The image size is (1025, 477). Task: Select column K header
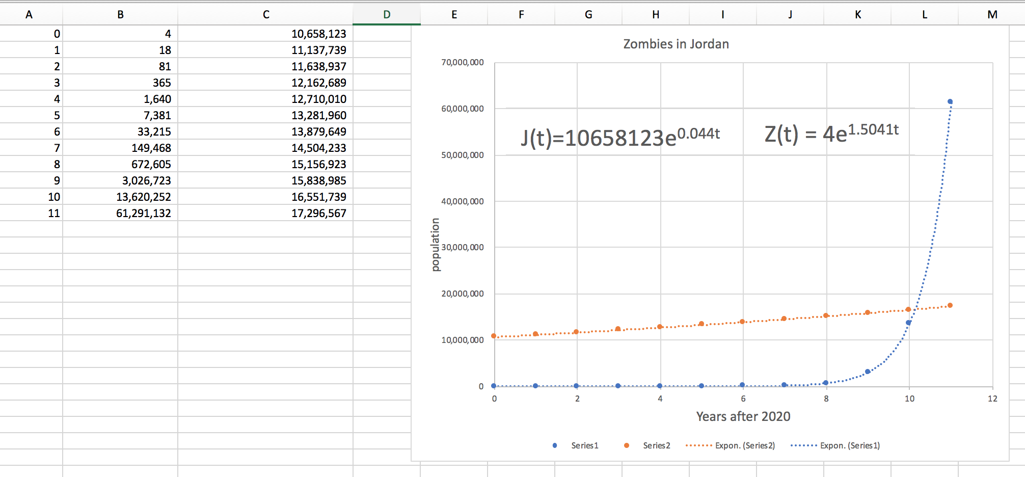click(857, 14)
